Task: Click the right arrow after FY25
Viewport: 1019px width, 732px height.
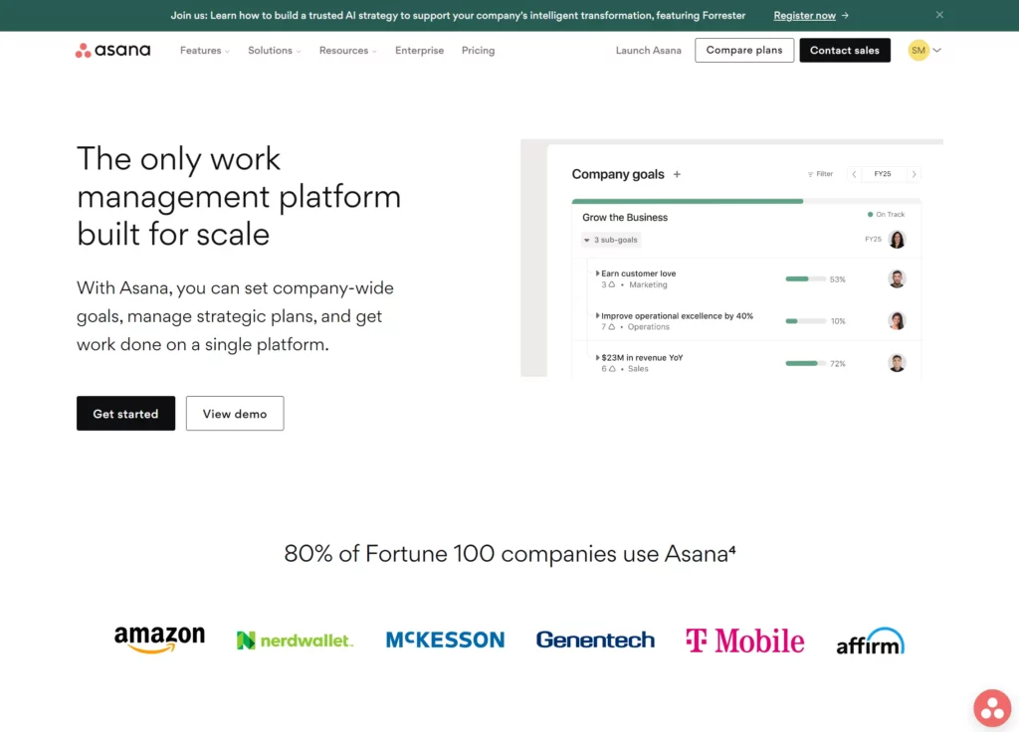Action: (915, 173)
